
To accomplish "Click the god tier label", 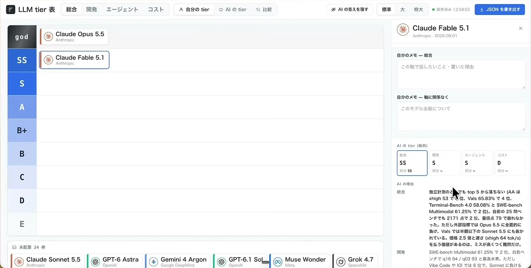I will pyautogui.click(x=22, y=37).
